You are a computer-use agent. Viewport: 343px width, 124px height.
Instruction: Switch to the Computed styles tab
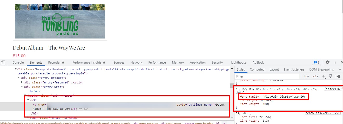point(257,69)
